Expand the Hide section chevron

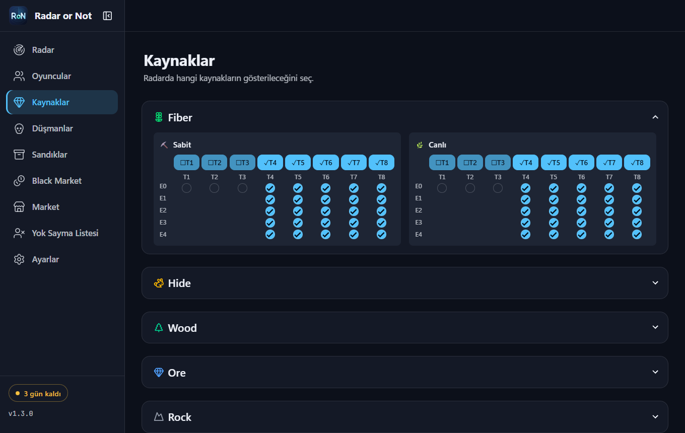click(x=655, y=283)
